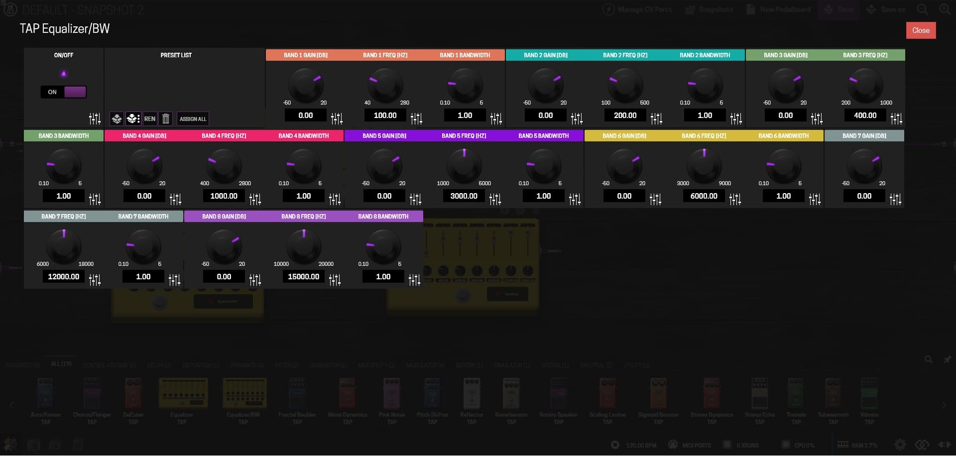Select the Pink Noise TAP plugin thumbnail
Viewport: 956px width, 456px height.
392,401
